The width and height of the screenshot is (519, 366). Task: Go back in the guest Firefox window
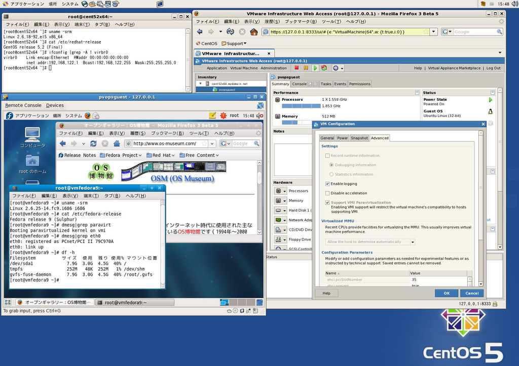(x=62, y=143)
